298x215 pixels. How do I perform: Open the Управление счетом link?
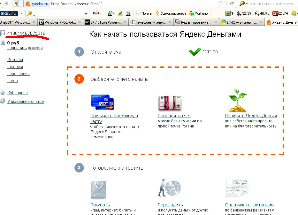coord(26,101)
